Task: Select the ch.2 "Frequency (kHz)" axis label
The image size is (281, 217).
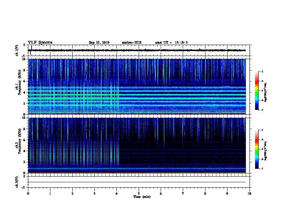Action: 20,141
